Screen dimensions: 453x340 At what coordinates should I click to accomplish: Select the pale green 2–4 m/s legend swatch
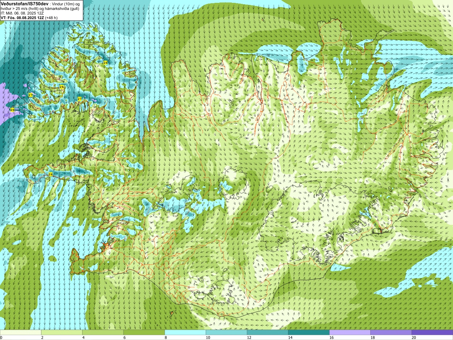pyautogui.click(x=62, y=333)
